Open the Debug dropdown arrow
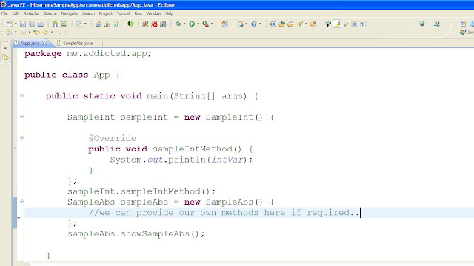Viewport: 474px width, 266px height. [x=184, y=24]
